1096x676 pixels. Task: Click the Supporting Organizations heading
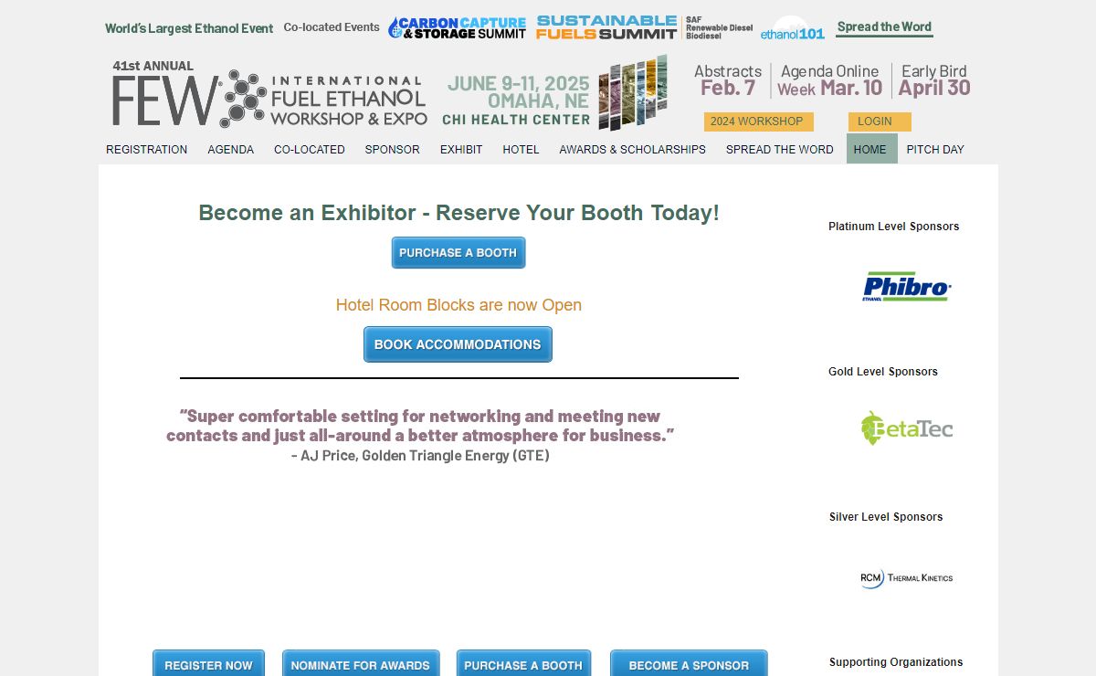(896, 662)
